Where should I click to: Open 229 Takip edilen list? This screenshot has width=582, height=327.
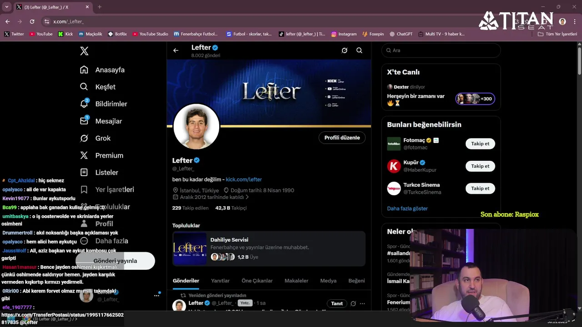pyautogui.click(x=190, y=208)
